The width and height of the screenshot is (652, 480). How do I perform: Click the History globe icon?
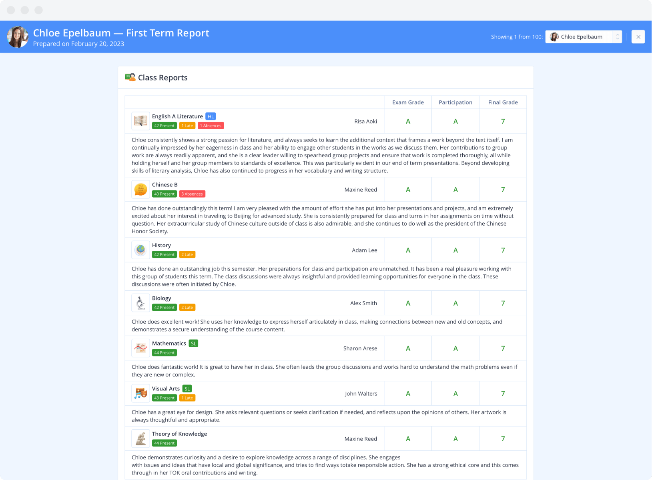click(140, 250)
